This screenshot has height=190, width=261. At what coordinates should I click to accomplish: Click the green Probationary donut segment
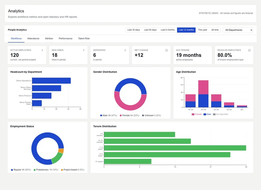(57, 158)
